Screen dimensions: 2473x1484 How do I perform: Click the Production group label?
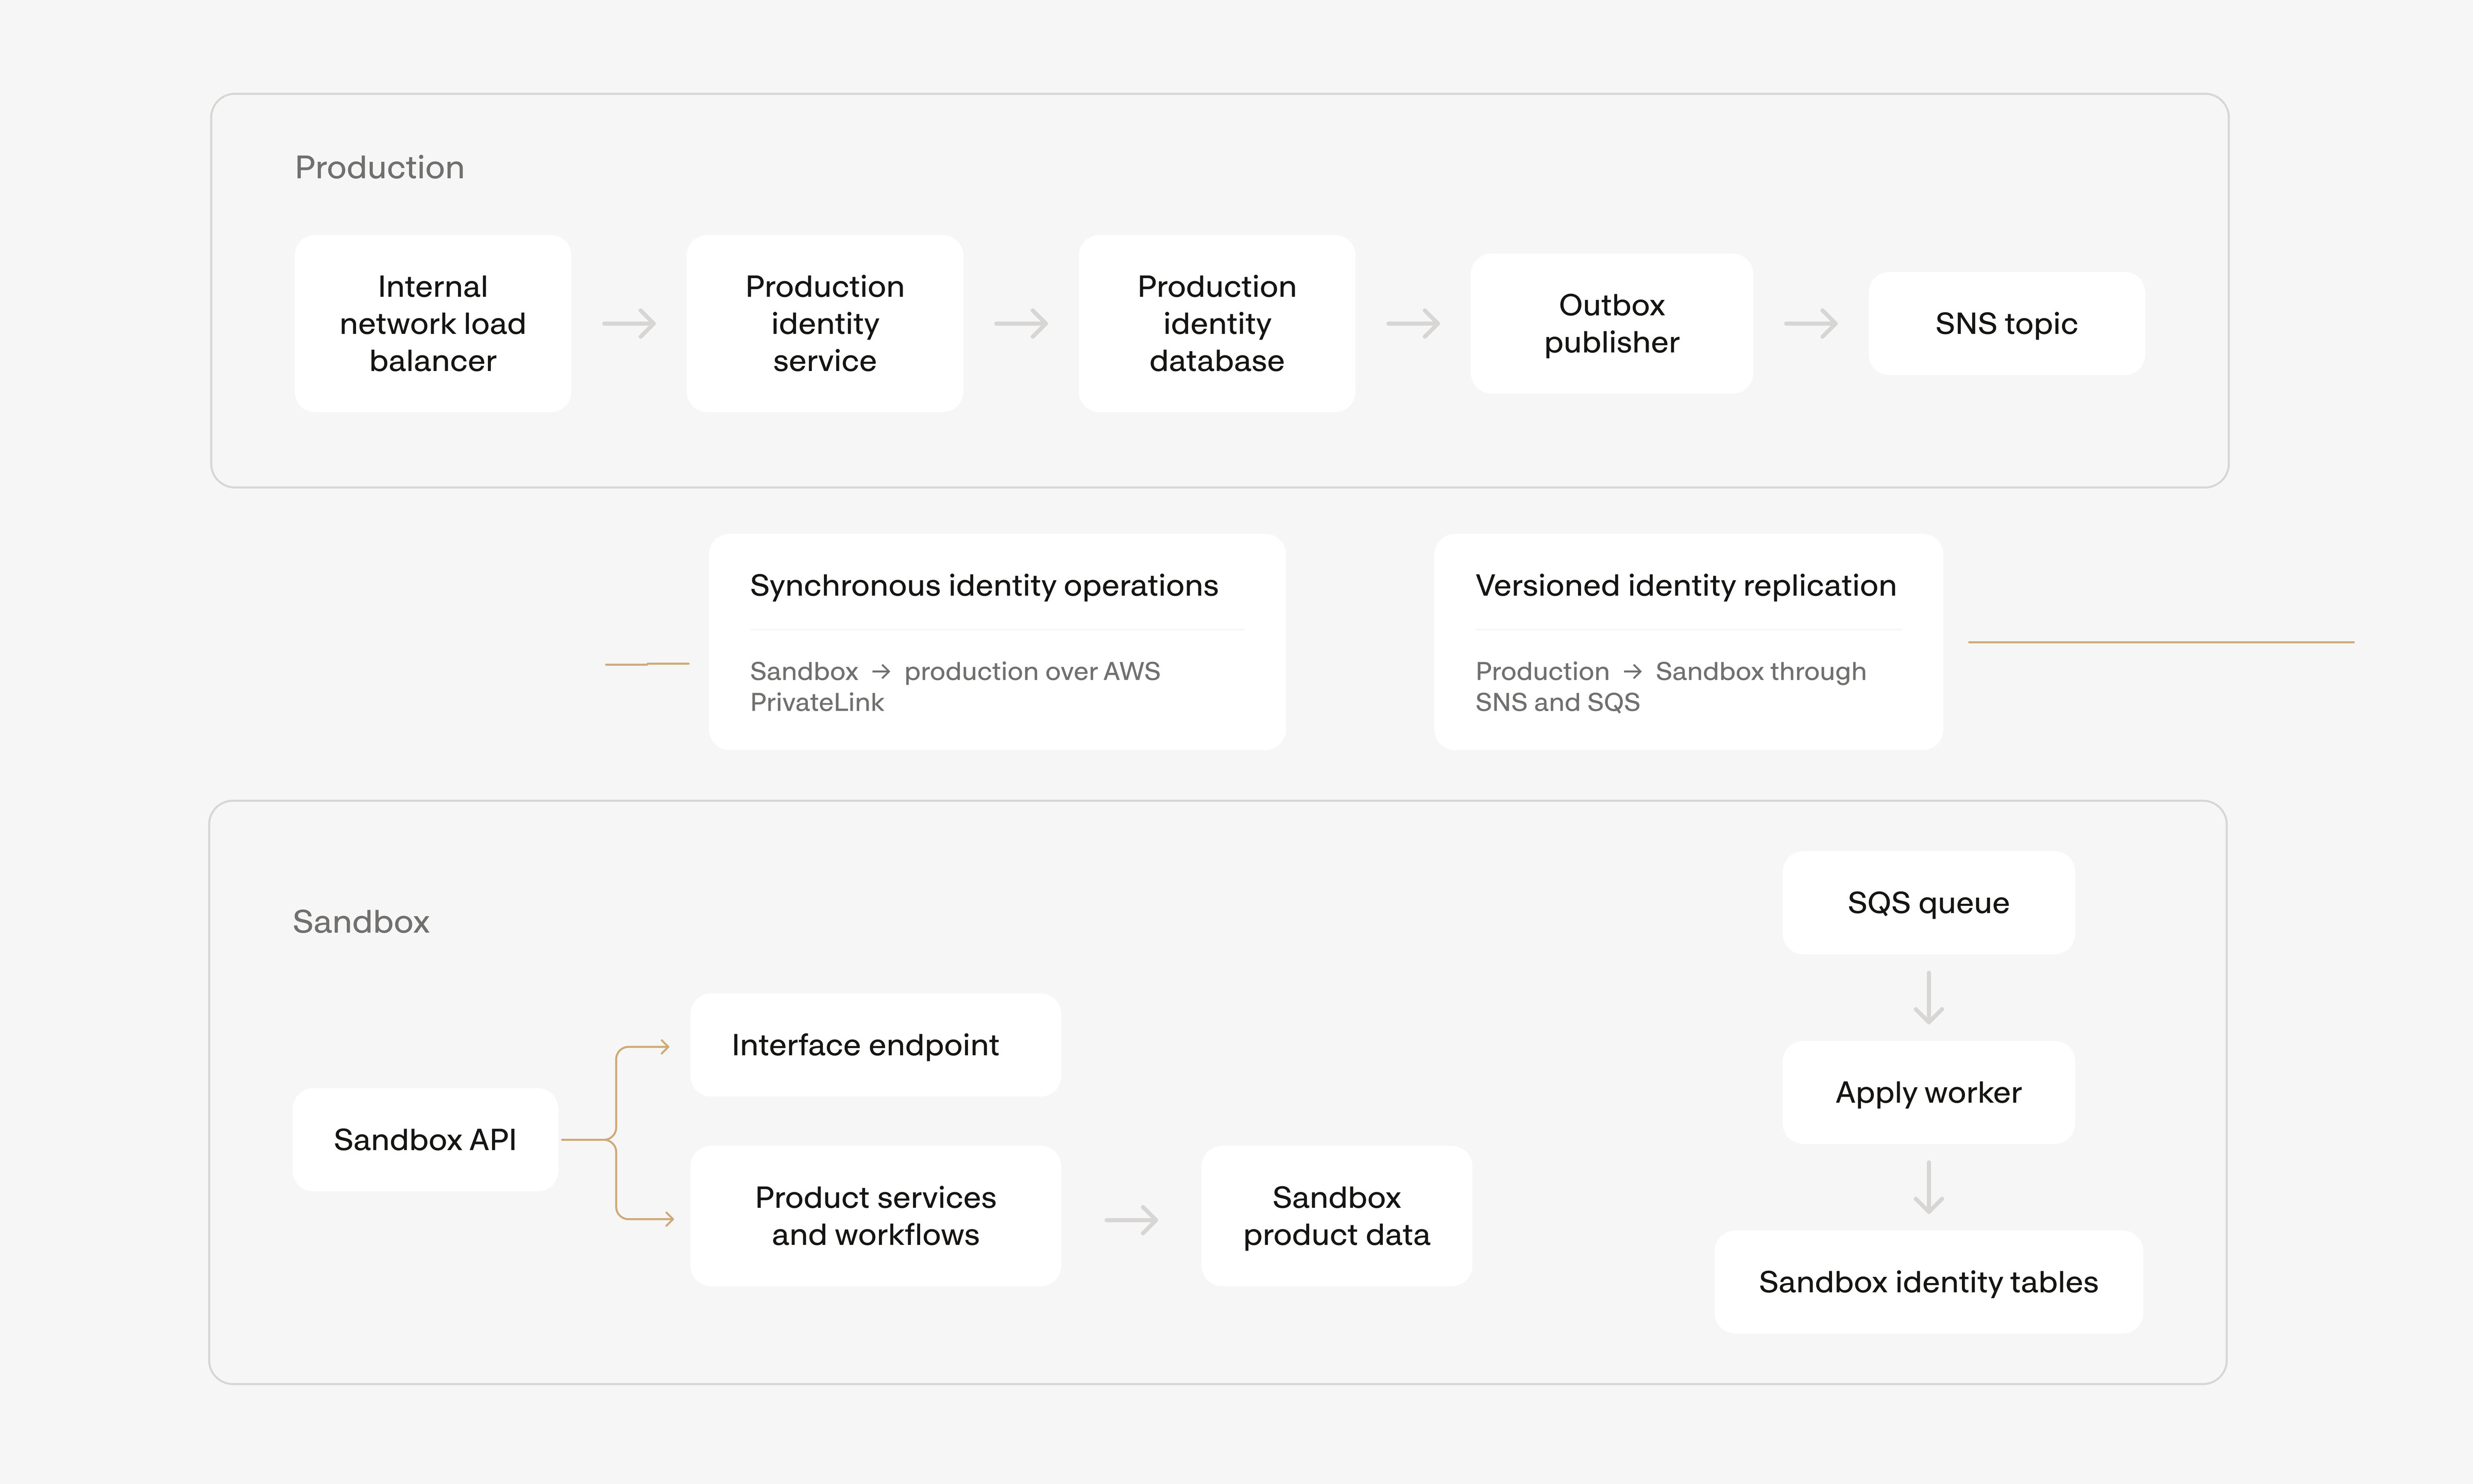(x=380, y=167)
